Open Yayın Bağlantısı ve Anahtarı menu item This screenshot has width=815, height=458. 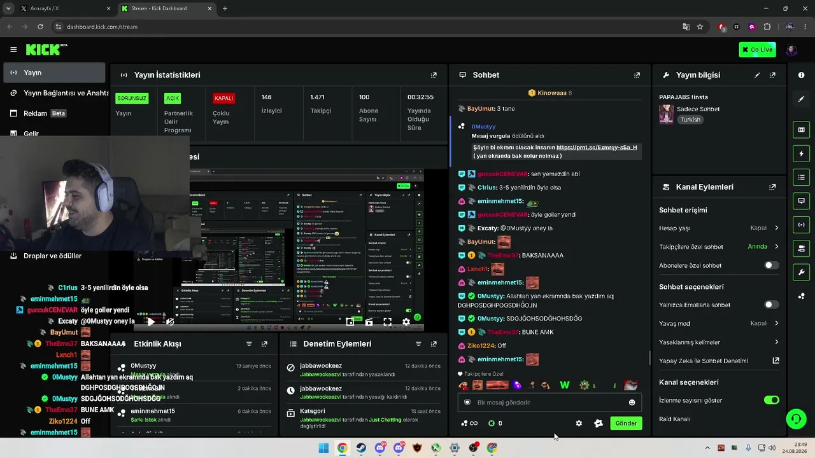[x=56, y=93]
